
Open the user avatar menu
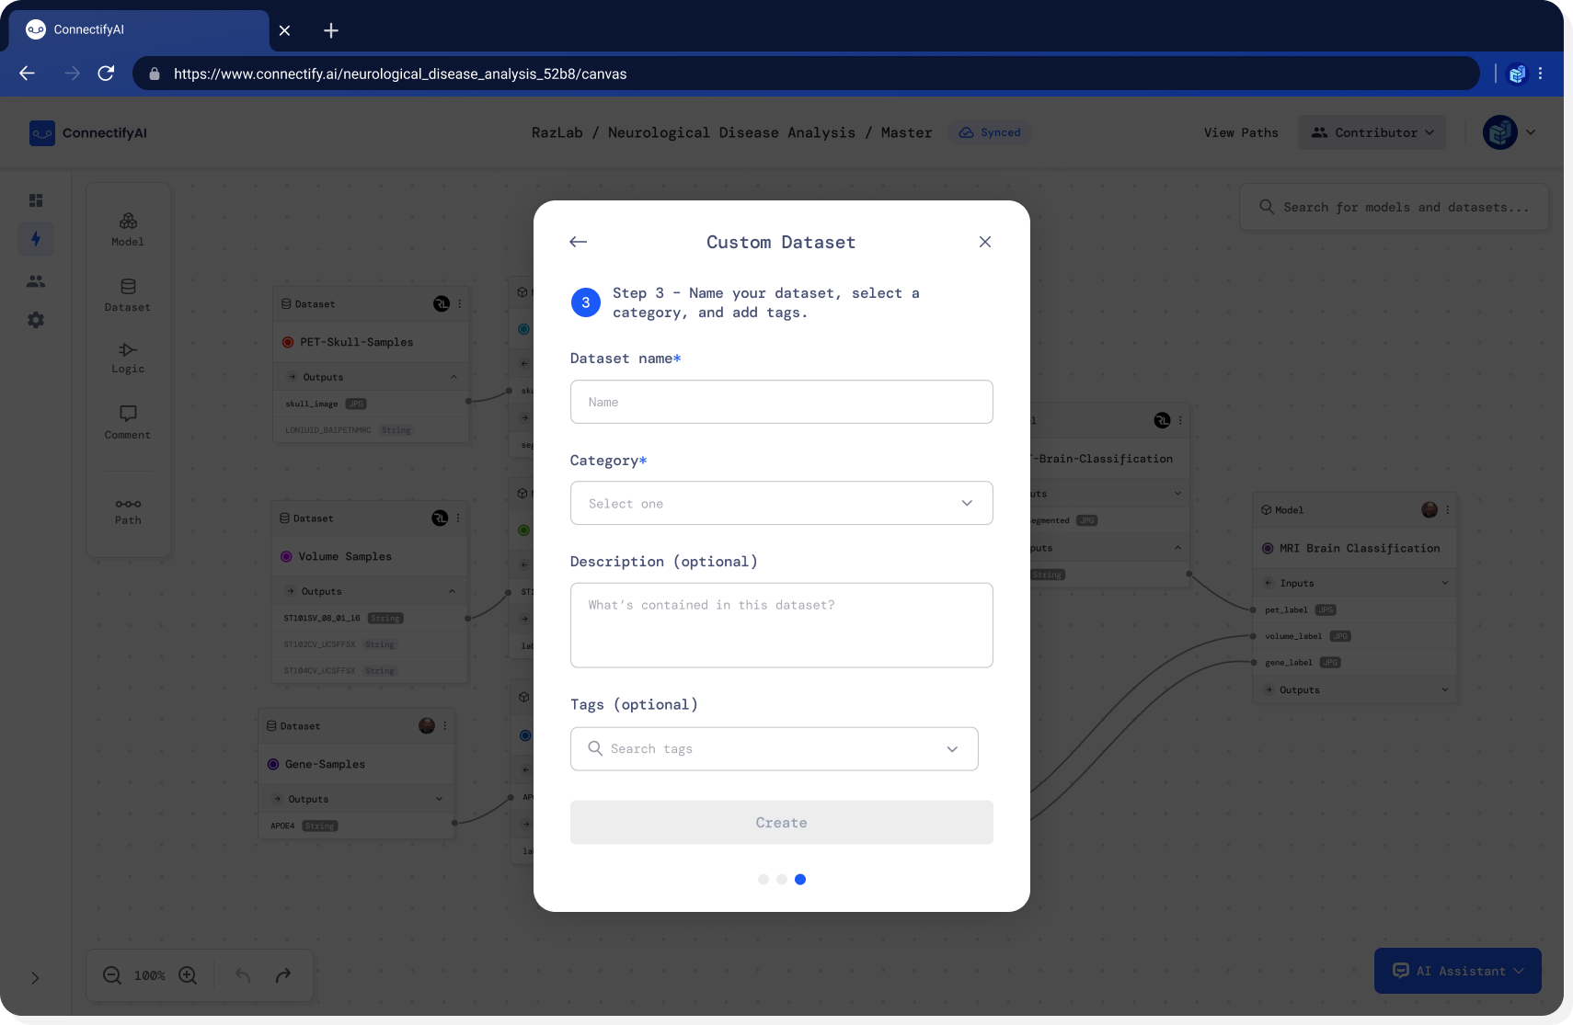tap(1509, 132)
